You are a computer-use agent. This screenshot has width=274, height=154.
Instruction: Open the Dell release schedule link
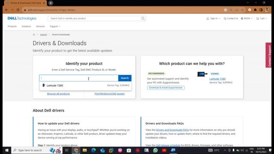(168, 145)
